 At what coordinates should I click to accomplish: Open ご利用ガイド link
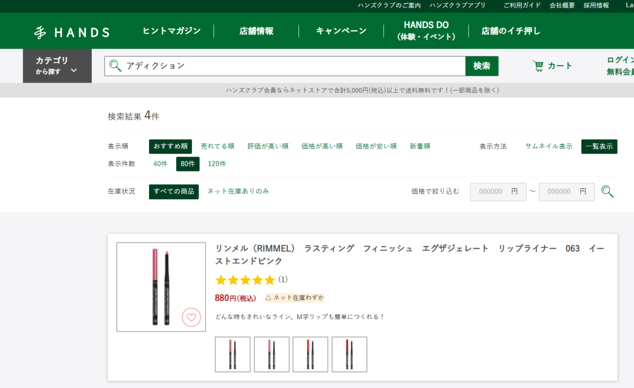[x=522, y=5]
